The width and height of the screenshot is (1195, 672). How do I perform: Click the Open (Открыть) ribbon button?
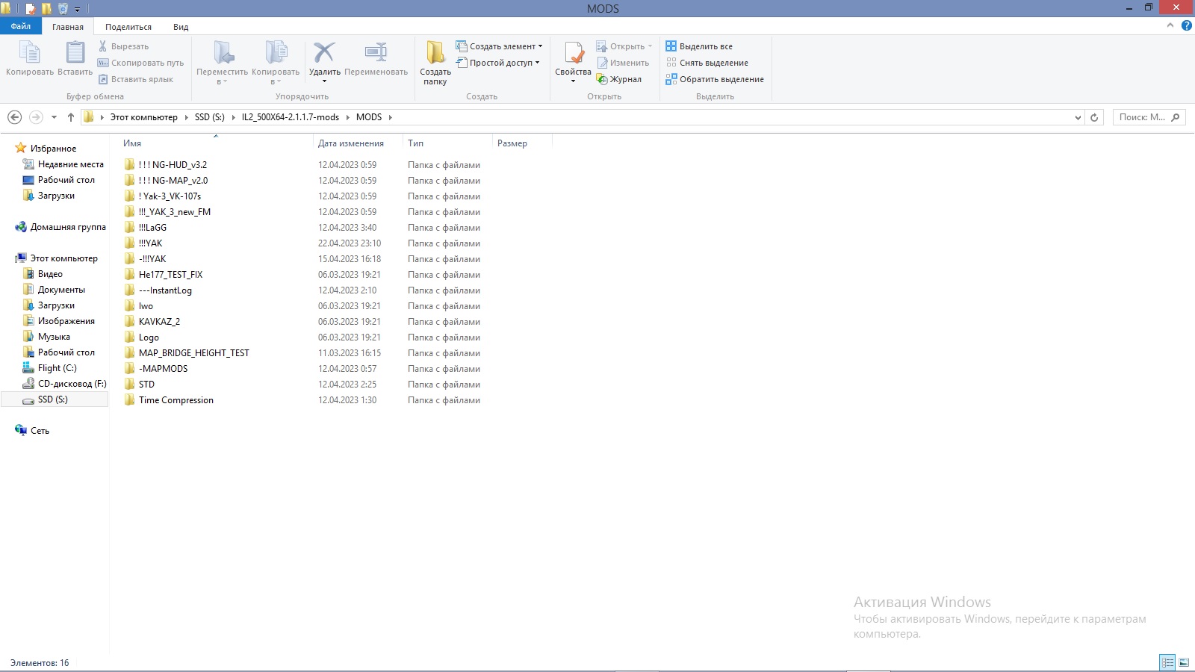624,46
